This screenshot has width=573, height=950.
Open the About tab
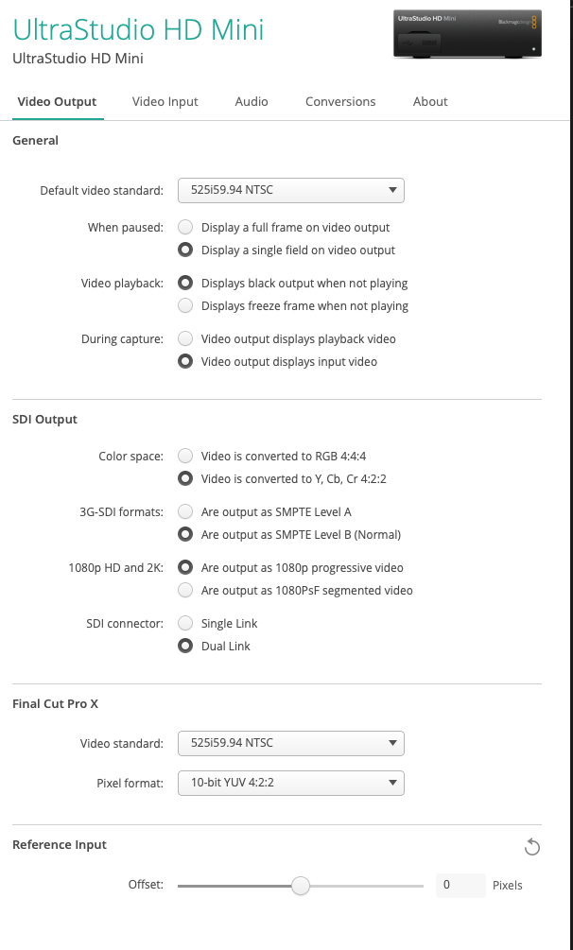[430, 101]
